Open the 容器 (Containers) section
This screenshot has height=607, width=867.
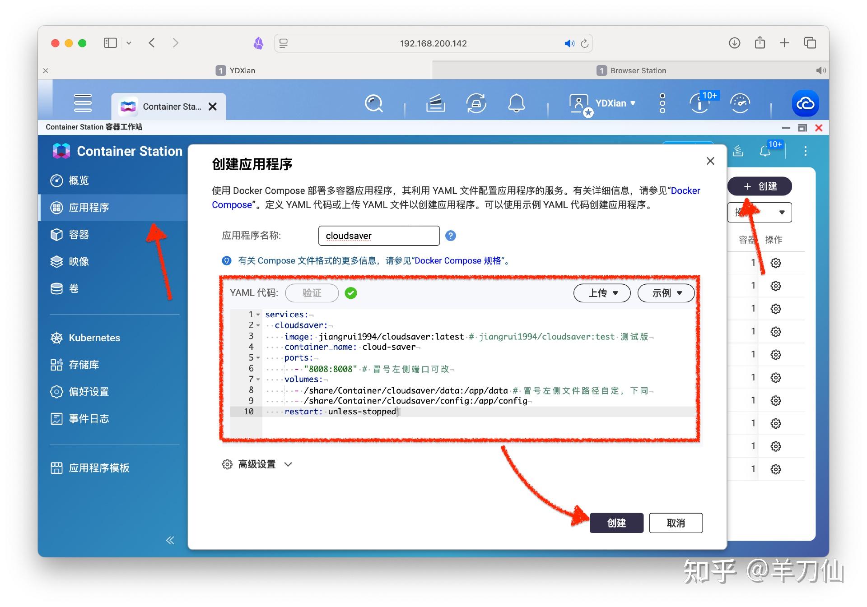[x=80, y=234]
